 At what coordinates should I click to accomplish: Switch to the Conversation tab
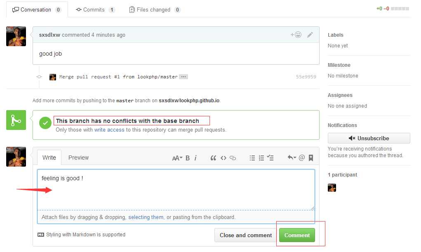[x=37, y=9]
